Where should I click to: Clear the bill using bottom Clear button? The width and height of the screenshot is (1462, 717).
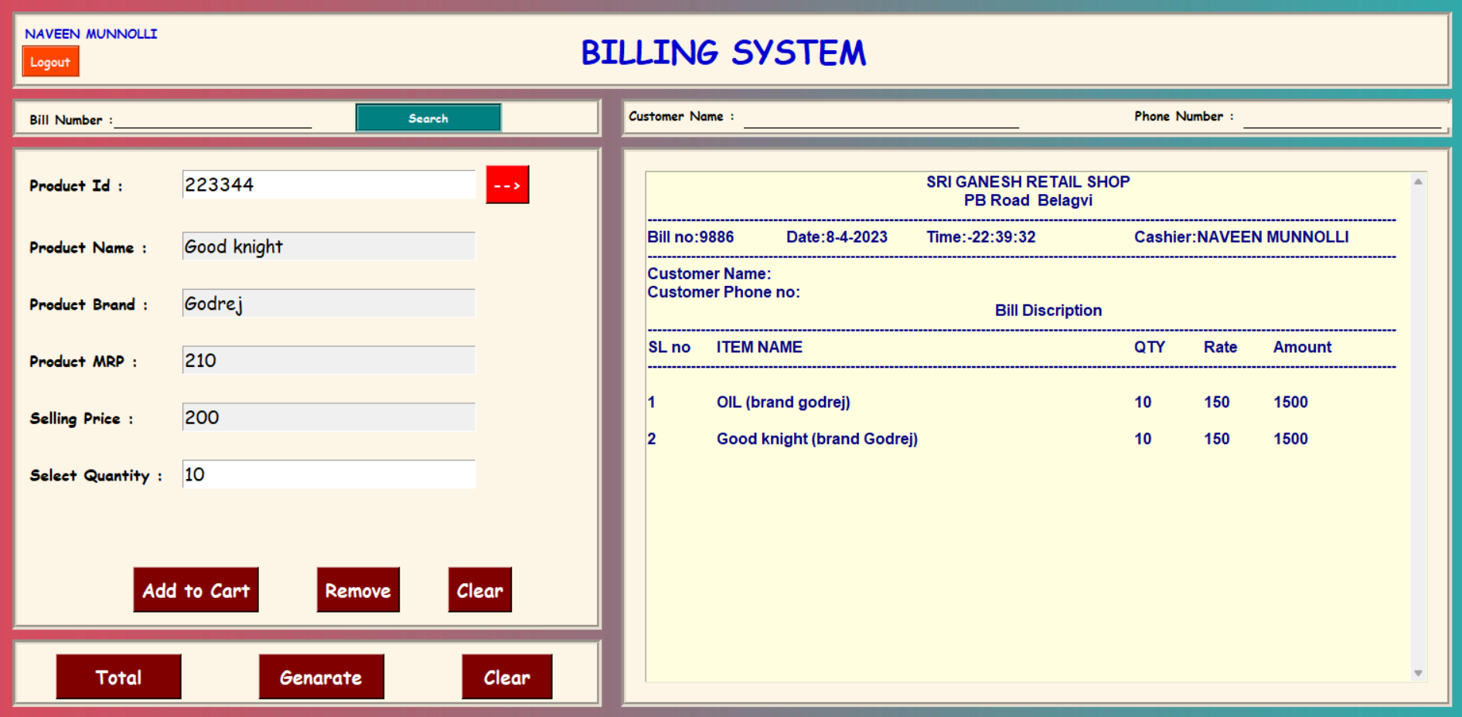[x=506, y=677]
